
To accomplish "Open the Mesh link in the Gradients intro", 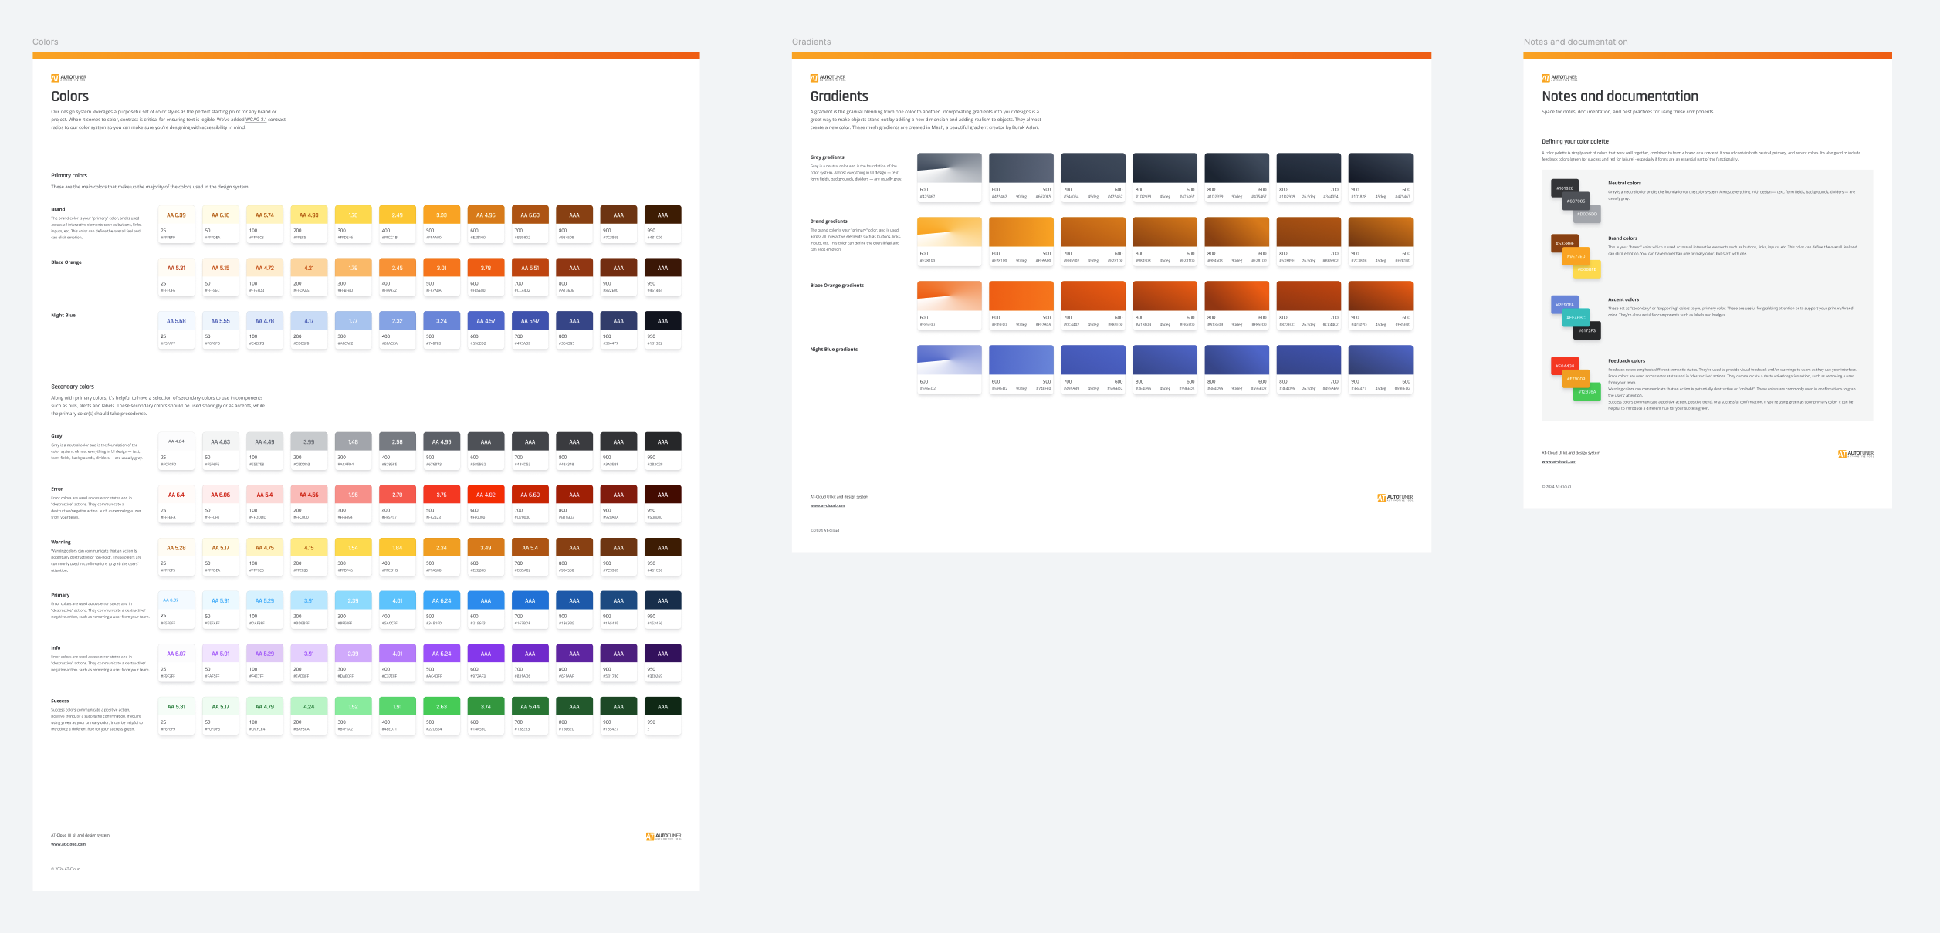I will click(x=937, y=127).
